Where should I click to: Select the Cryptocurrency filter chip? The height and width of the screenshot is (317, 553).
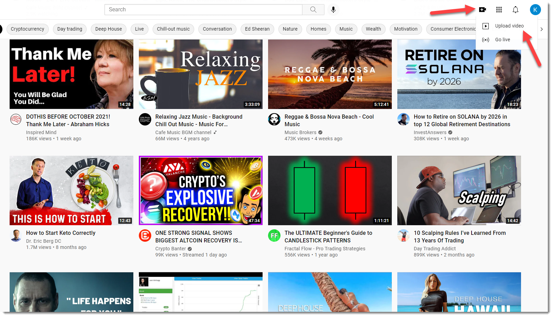click(x=27, y=29)
